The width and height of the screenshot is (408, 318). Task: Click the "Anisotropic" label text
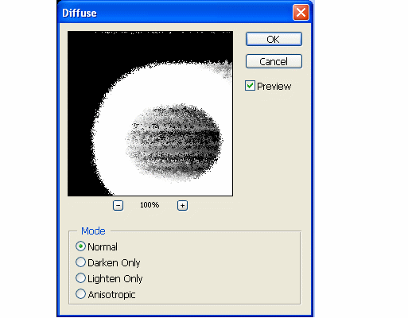(111, 295)
